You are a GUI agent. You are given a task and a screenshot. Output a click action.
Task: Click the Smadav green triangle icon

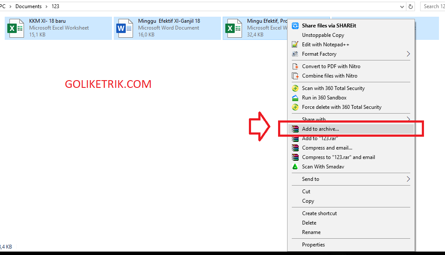point(295,167)
